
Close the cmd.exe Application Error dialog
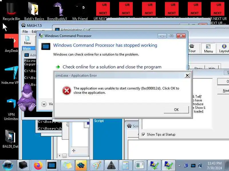tap(187, 75)
